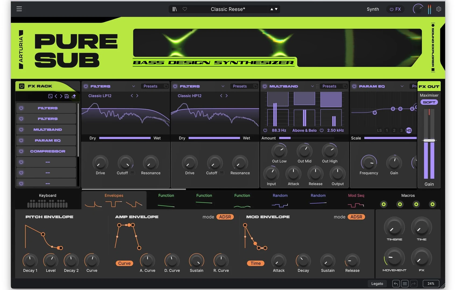Select next Classic LP12 filter type arrow

click(137, 96)
